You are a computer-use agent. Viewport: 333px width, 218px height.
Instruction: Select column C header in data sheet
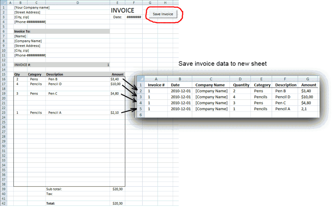[x=211, y=79]
